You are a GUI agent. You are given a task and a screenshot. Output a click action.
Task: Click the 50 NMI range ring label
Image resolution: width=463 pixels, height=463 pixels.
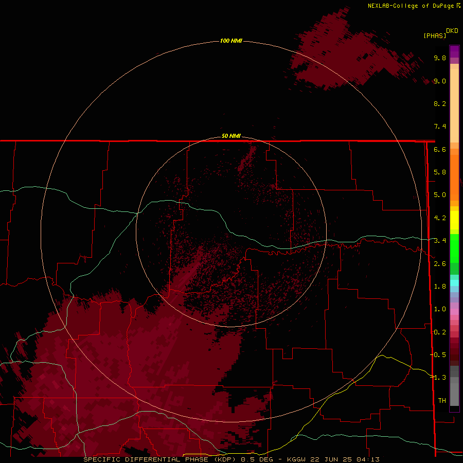pyautogui.click(x=231, y=136)
